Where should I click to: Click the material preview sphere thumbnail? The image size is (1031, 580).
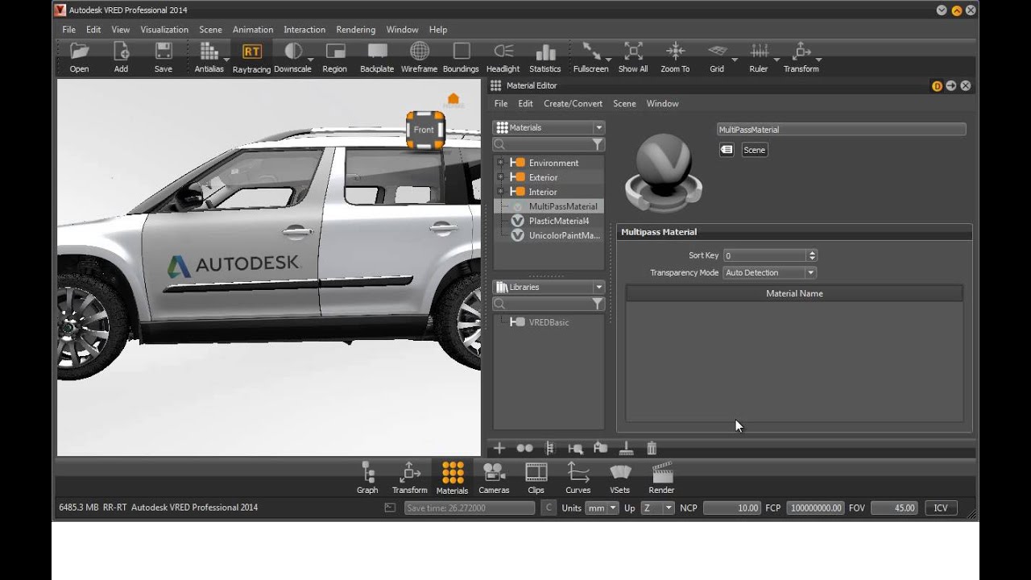point(664,174)
